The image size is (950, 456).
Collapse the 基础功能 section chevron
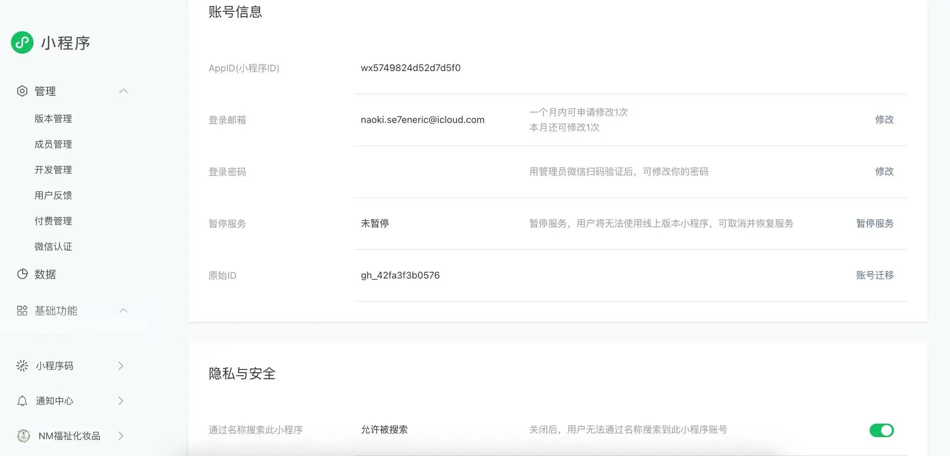[123, 311]
